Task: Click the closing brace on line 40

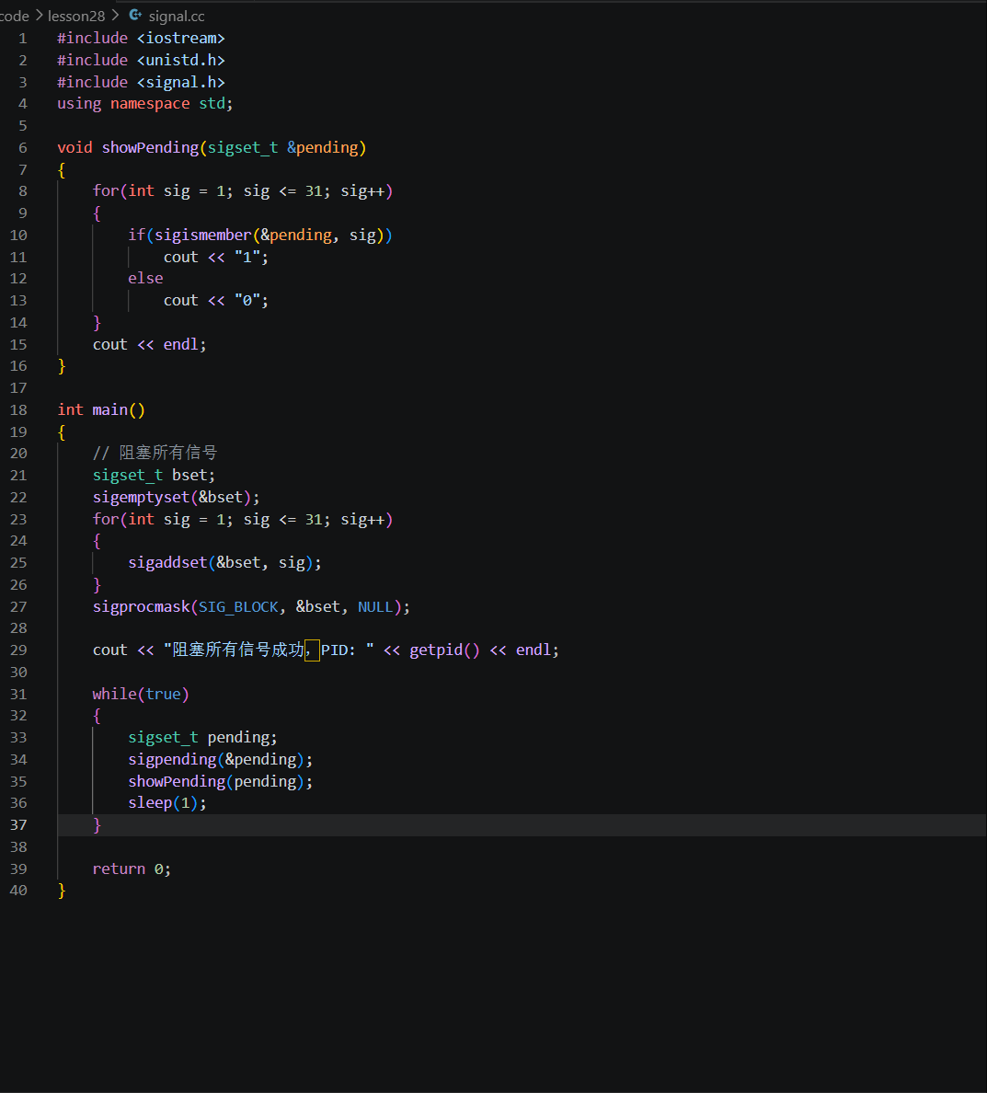Action: (62, 891)
